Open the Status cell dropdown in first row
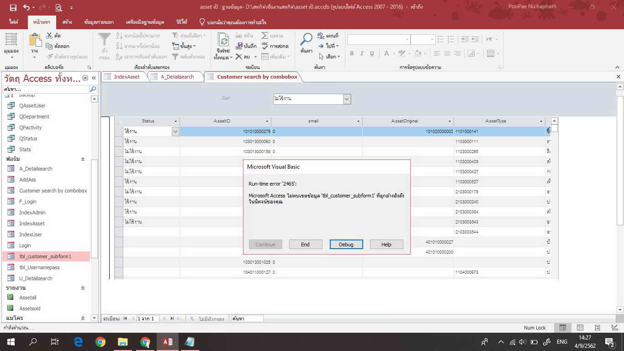The image size is (624, 351). tap(175, 131)
